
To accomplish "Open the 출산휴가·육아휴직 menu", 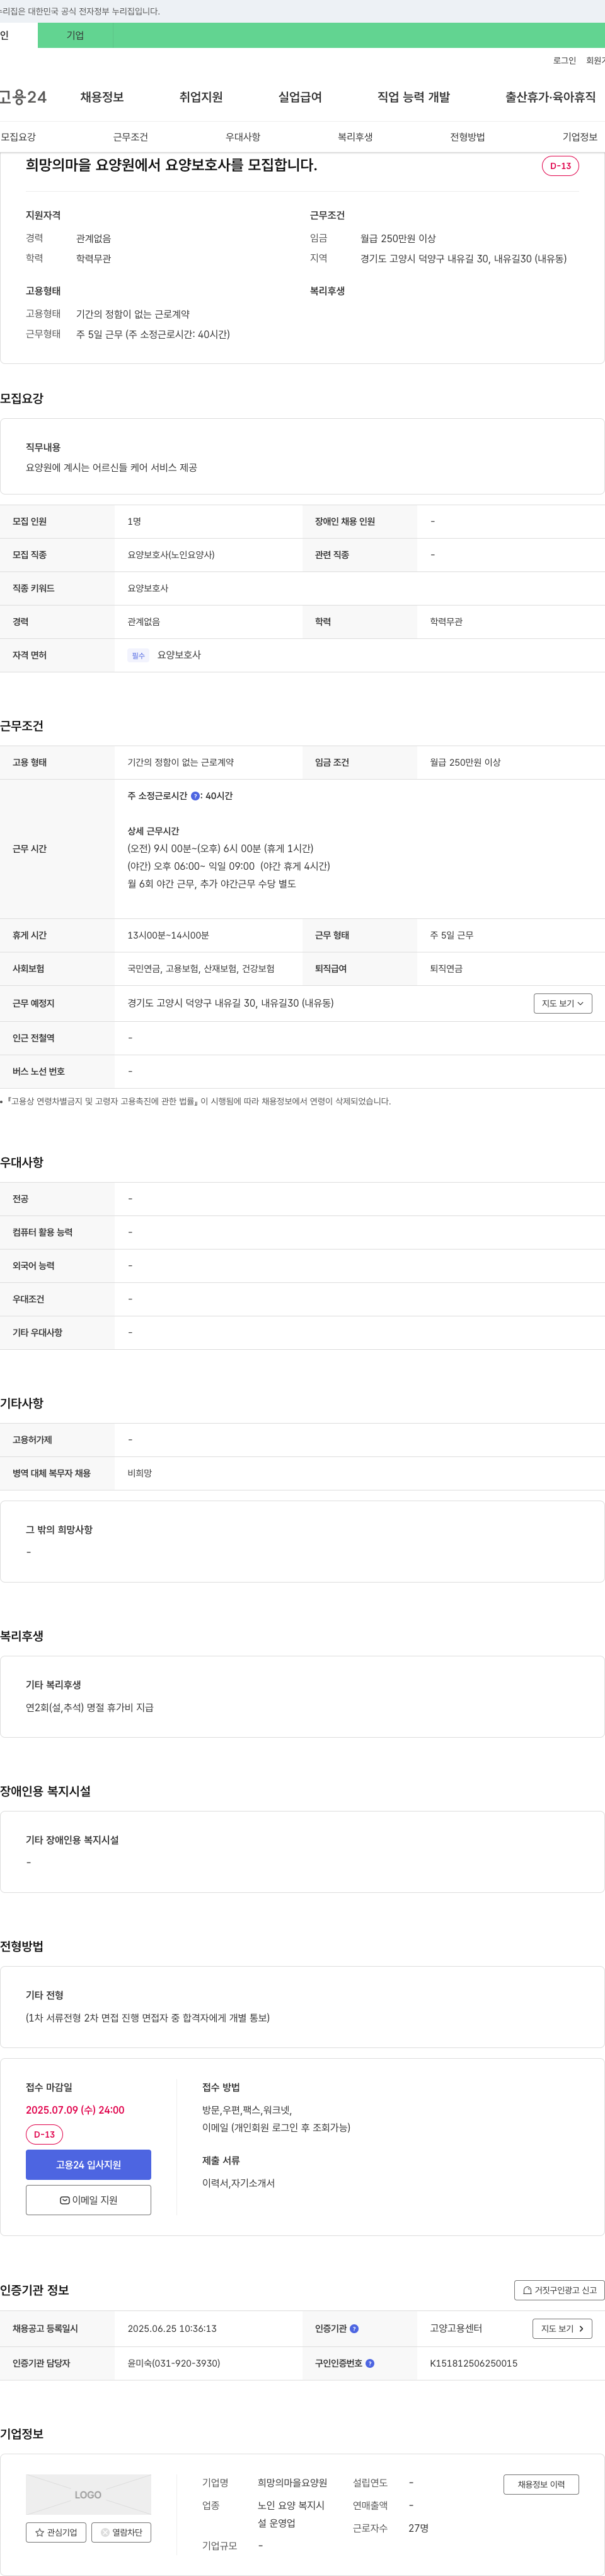I will 550,97.
